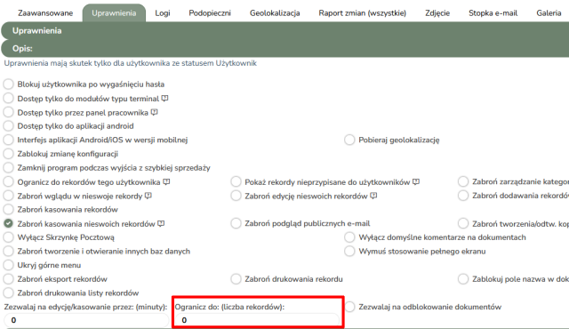
Task: Enable Pobieraj geolokalizację option
Action: (349, 140)
